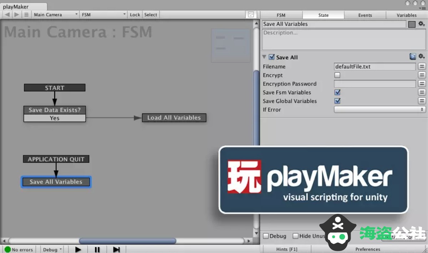
Task: Click variable toggle for Encryption Password row
Action: (422, 84)
